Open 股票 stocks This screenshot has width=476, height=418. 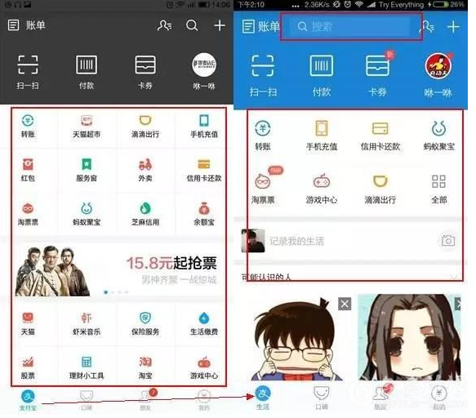pos(28,368)
